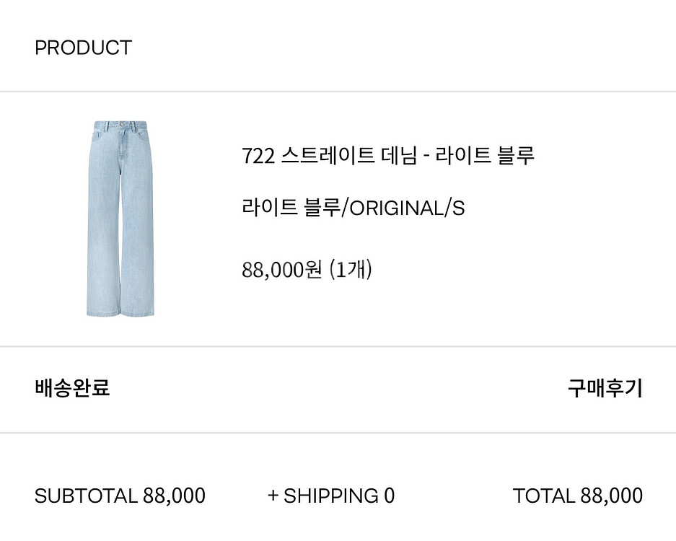Click the 라이트 블루/ORIGINAL/S option text

point(353,207)
